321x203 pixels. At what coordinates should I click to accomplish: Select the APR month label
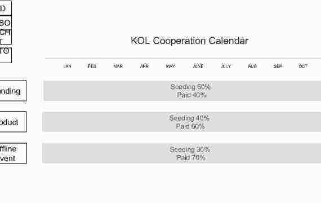coord(144,66)
